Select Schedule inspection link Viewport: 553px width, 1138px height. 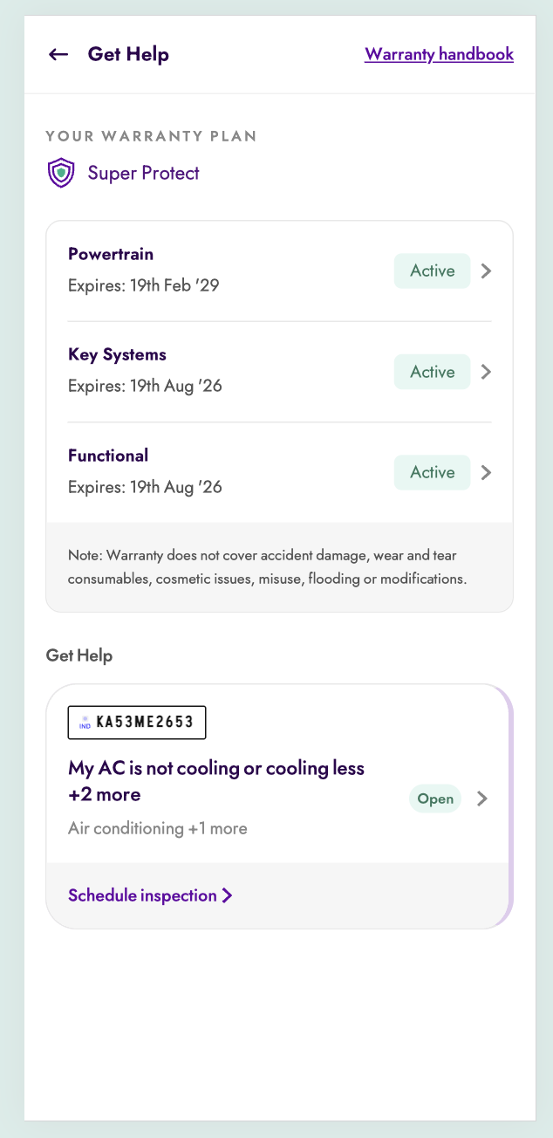click(x=142, y=895)
